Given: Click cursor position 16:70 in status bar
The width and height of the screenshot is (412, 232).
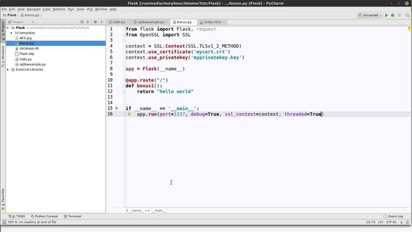Looking at the screenshot, I should coord(371,222).
